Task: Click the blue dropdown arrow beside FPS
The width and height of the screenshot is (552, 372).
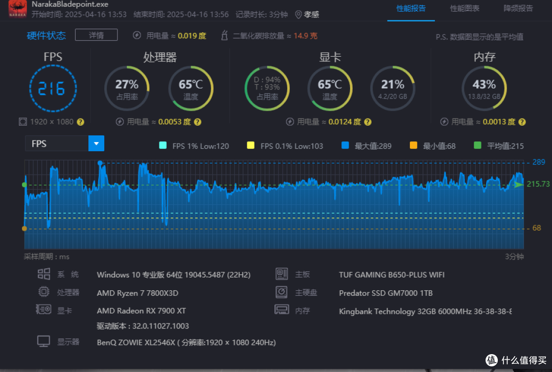Action: [96, 144]
